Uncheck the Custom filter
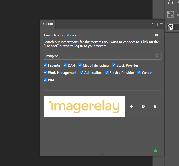The image size is (179, 166). (x=139, y=73)
